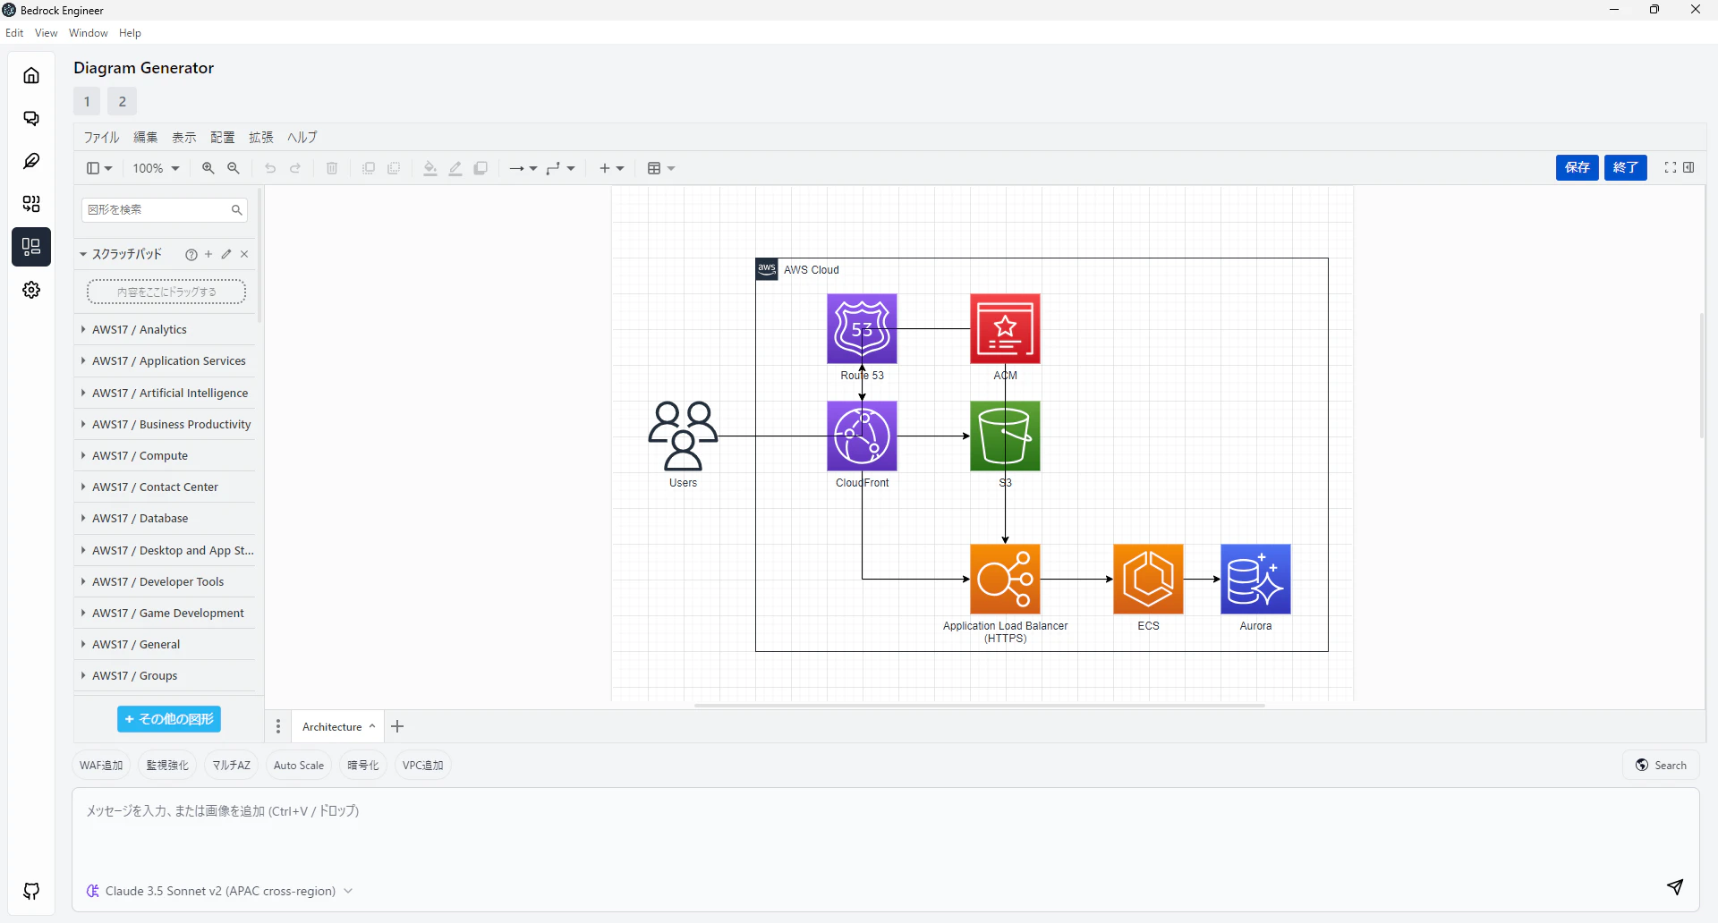Toggle the Shadow toolbar icon
Viewport: 1718px width, 923px height.
481,168
